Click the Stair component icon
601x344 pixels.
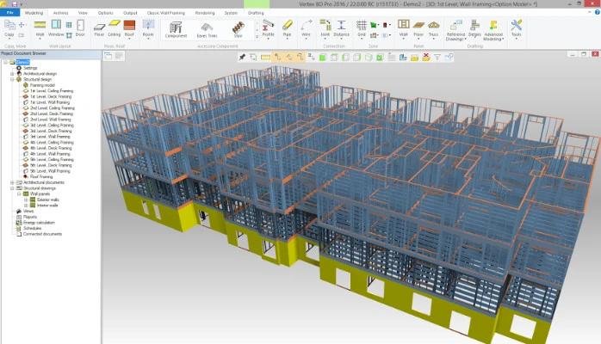(238, 28)
